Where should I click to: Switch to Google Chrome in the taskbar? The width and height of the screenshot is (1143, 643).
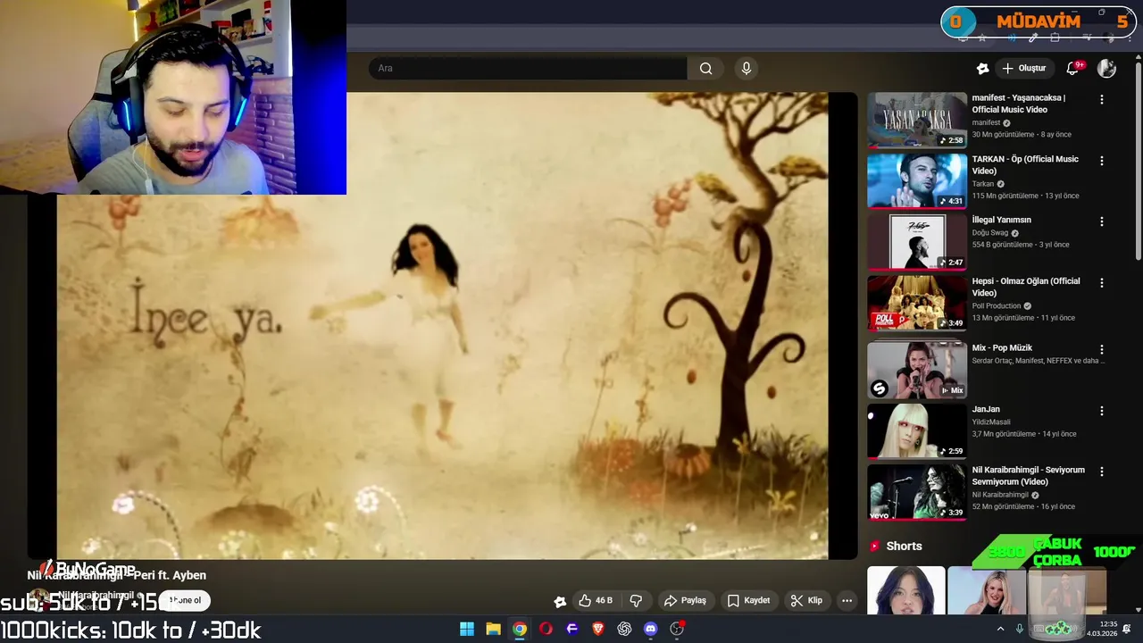[x=520, y=629]
